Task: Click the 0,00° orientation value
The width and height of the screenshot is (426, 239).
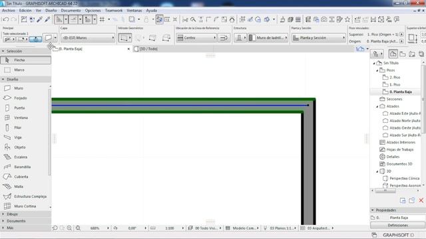Action: click(x=132, y=228)
